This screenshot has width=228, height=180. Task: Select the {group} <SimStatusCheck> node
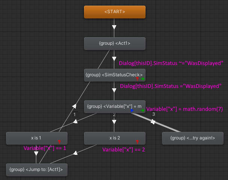(115, 75)
